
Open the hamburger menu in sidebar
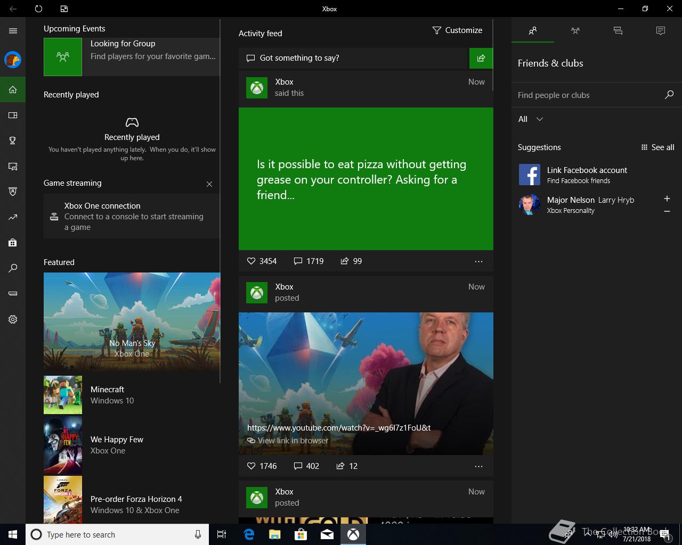[13, 31]
